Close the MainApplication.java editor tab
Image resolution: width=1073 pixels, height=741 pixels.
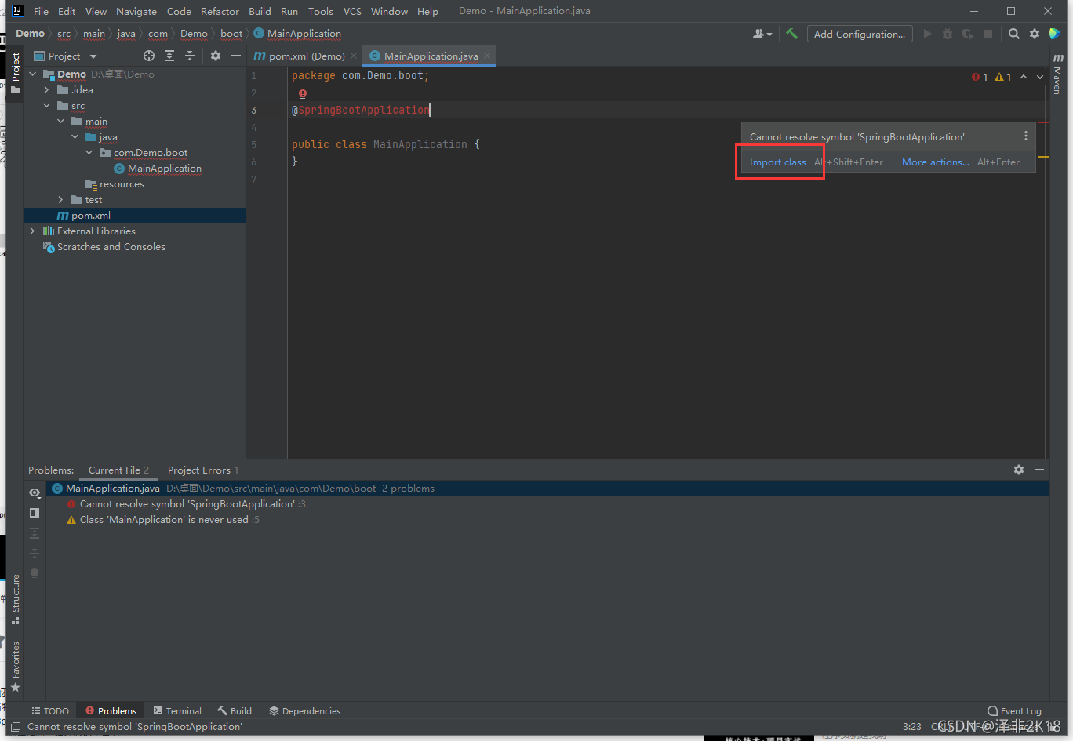pos(487,56)
